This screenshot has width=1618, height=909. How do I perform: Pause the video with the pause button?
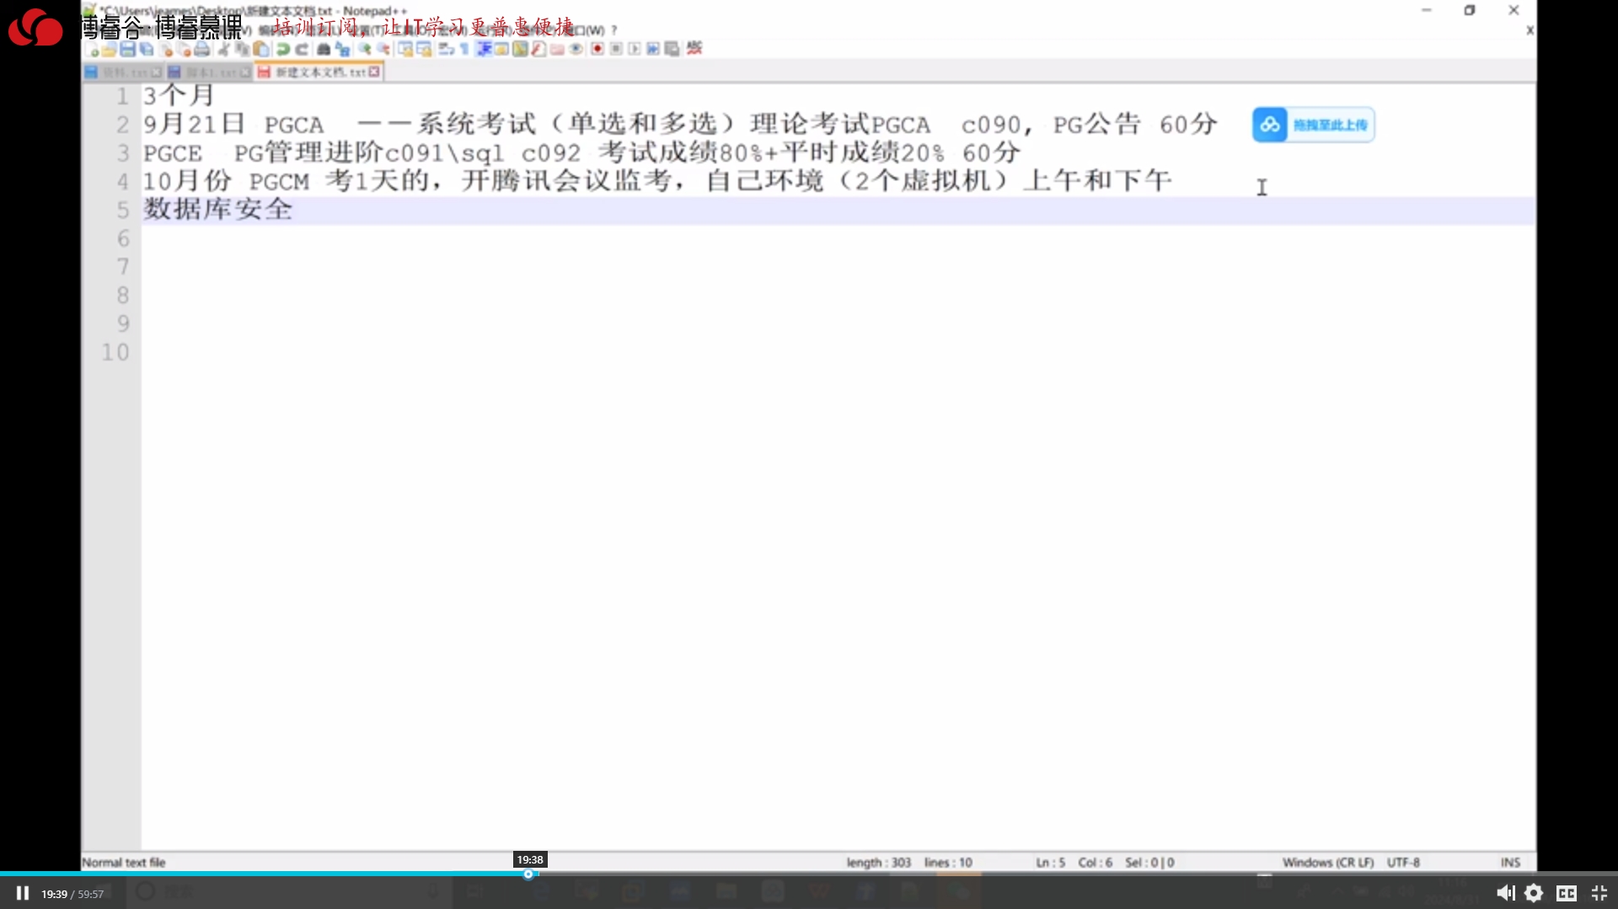tap(23, 893)
